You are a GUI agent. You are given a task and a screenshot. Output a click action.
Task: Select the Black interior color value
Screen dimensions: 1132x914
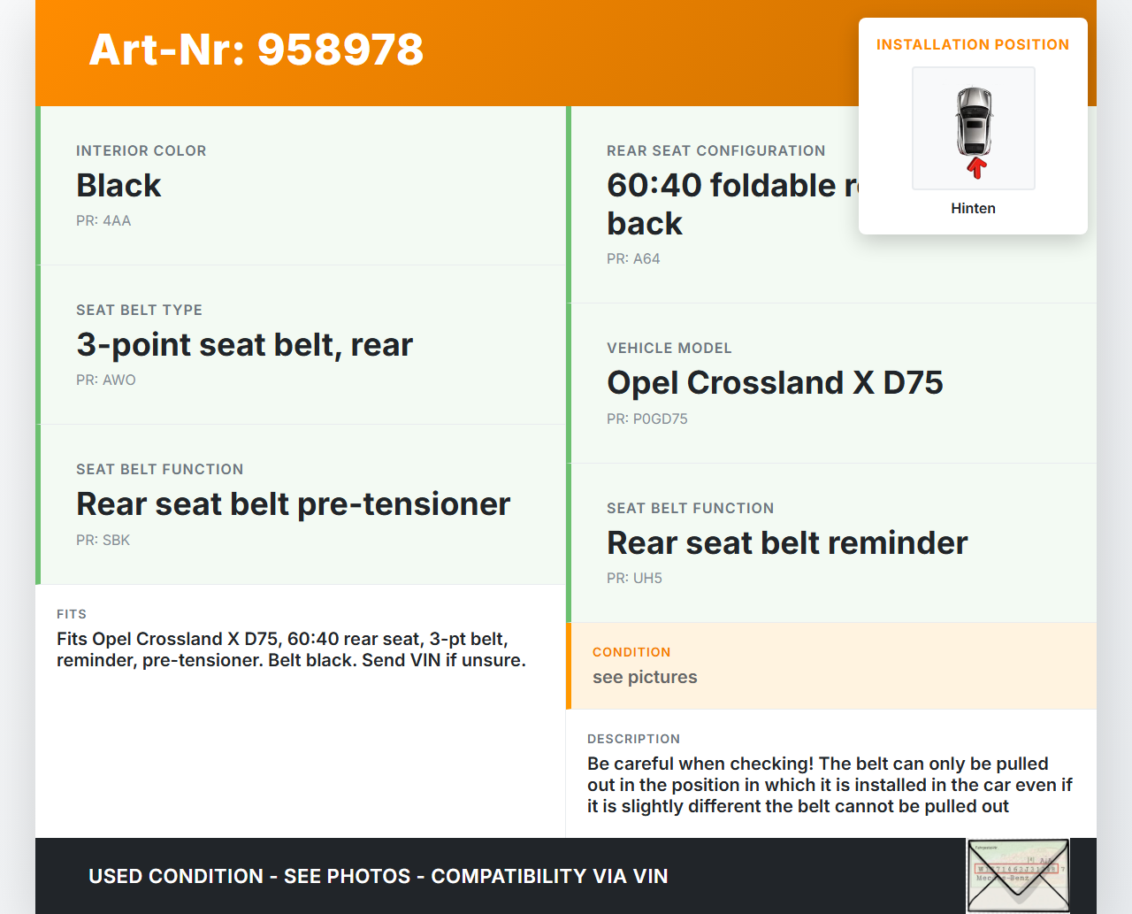(x=119, y=186)
